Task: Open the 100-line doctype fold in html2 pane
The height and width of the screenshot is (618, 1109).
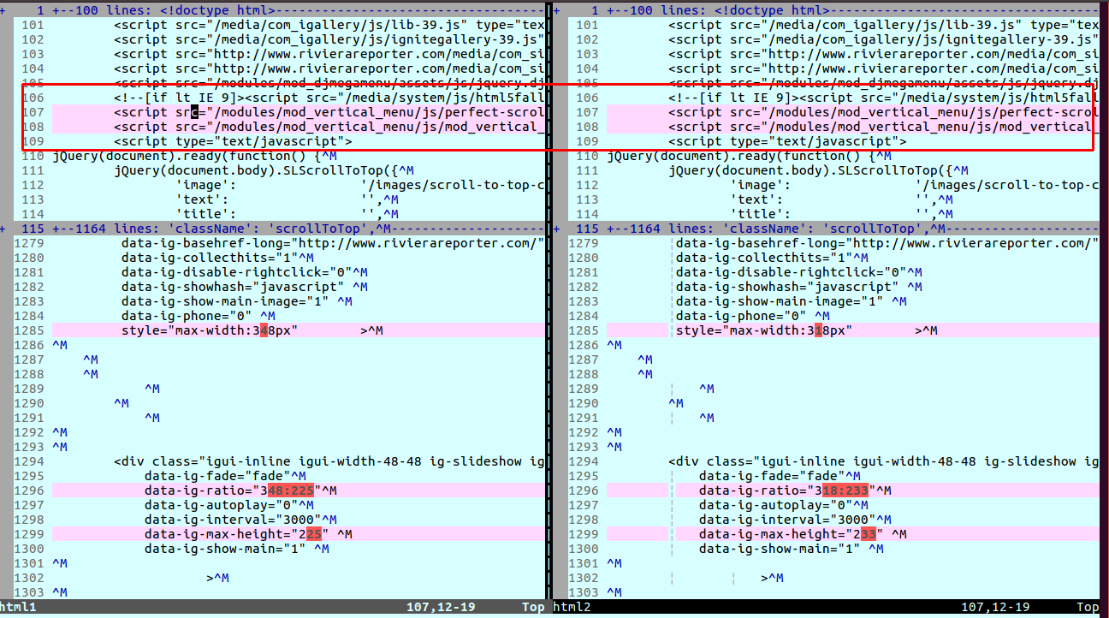Action: pyautogui.click(x=853, y=11)
